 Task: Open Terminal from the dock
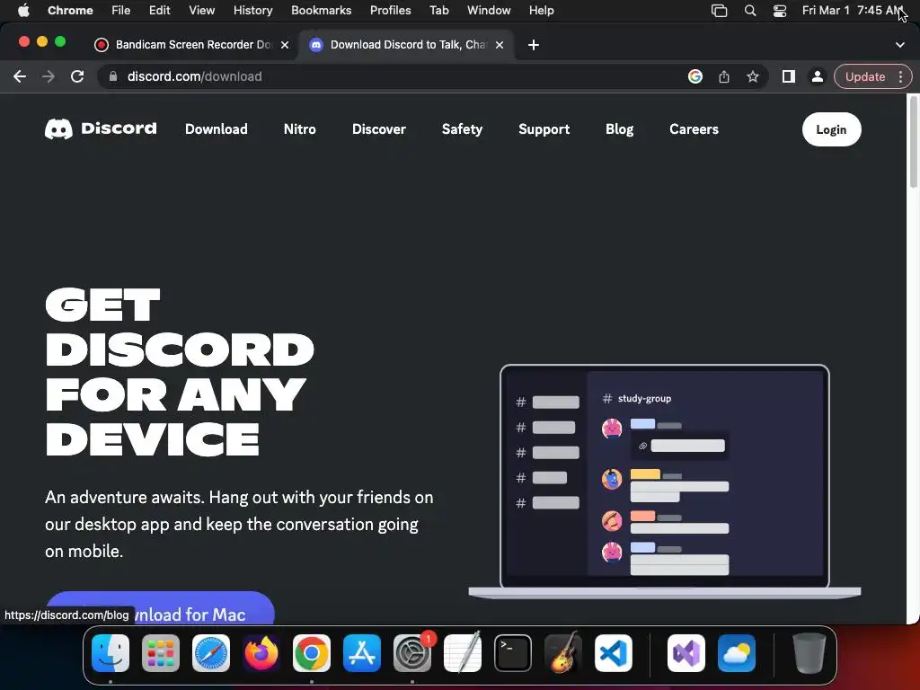click(x=513, y=653)
